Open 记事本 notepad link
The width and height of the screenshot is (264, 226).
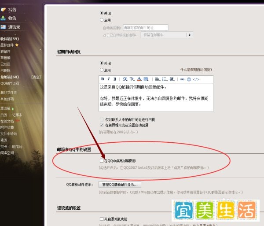[x=17, y=115]
